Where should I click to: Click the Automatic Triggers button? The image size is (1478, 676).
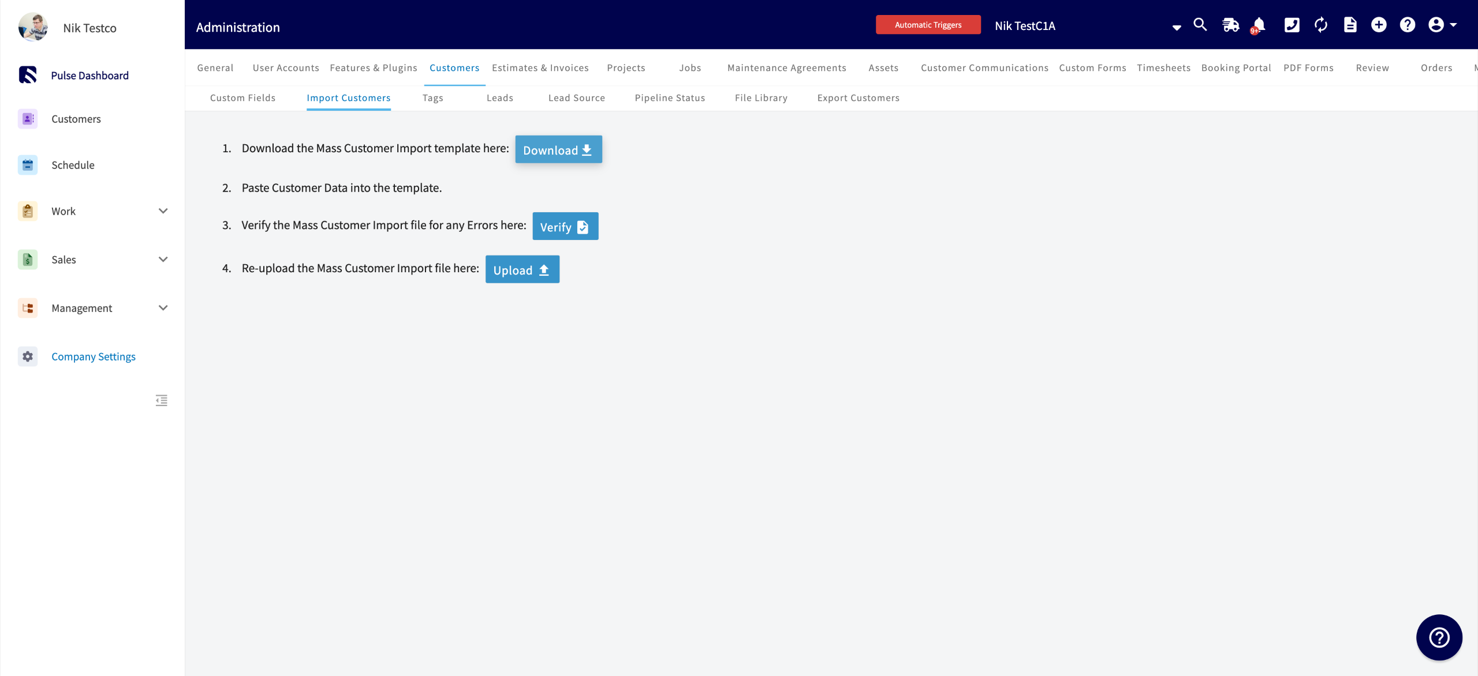click(928, 25)
